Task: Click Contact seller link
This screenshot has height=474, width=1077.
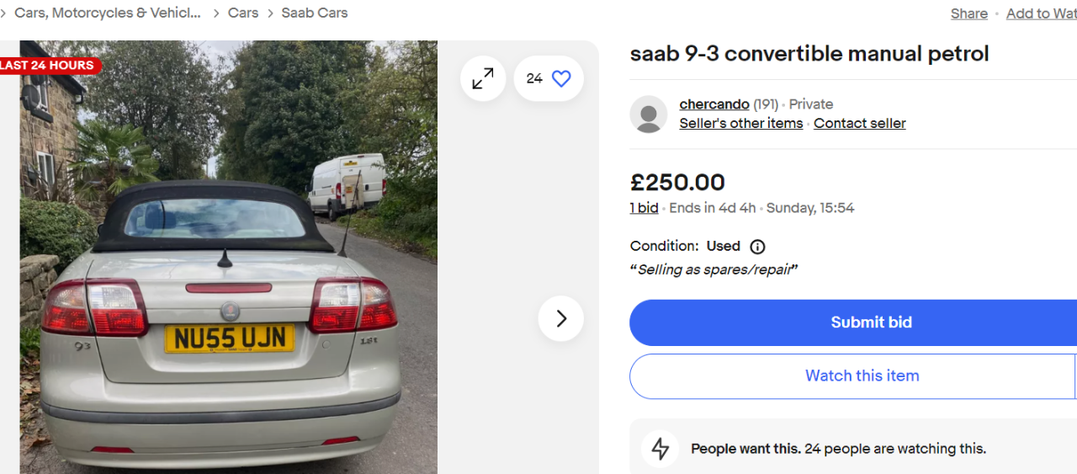Action: (860, 124)
